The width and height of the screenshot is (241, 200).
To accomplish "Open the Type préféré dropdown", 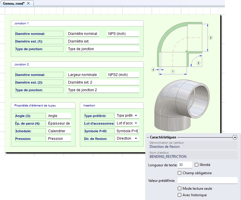I will click(136, 116).
